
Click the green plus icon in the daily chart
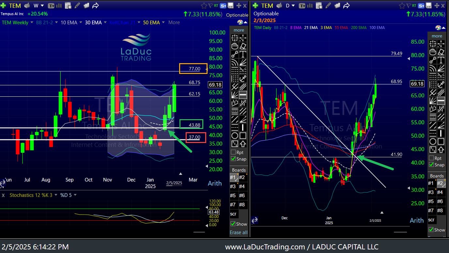pyautogui.click(x=255, y=6)
